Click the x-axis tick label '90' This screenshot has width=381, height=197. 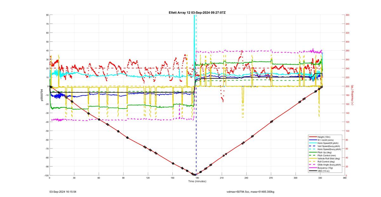(123, 178)
